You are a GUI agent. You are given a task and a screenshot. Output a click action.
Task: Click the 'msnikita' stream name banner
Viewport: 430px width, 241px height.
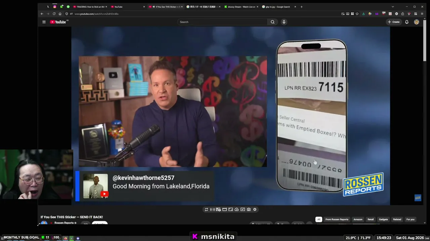pyautogui.click(x=214, y=237)
